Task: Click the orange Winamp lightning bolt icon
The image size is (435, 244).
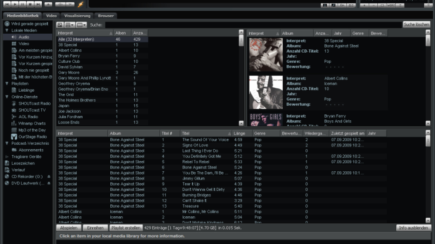Action: click(x=80, y=4)
